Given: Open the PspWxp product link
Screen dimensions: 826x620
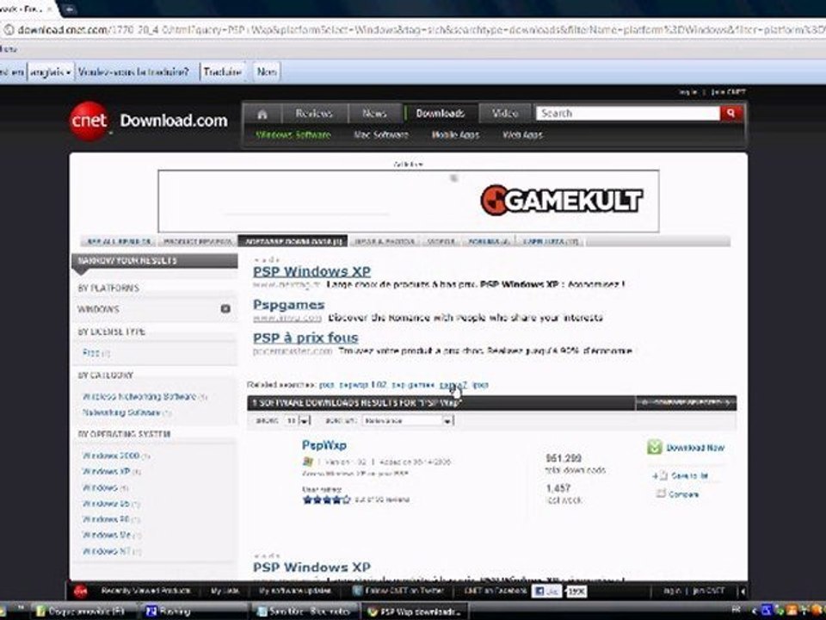Looking at the screenshot, I should tap(324, 445).
